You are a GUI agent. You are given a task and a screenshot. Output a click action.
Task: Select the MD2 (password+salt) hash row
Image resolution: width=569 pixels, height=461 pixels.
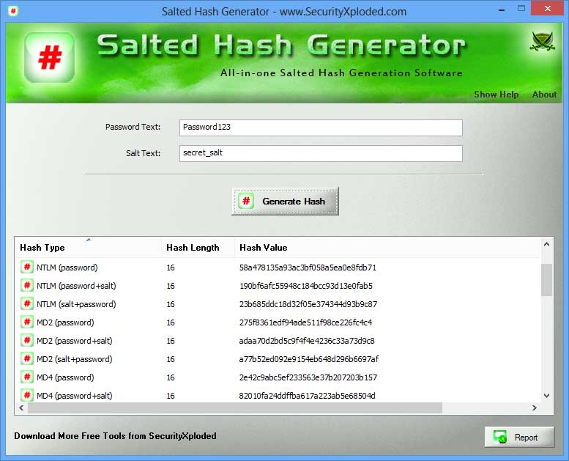[220, 341]
